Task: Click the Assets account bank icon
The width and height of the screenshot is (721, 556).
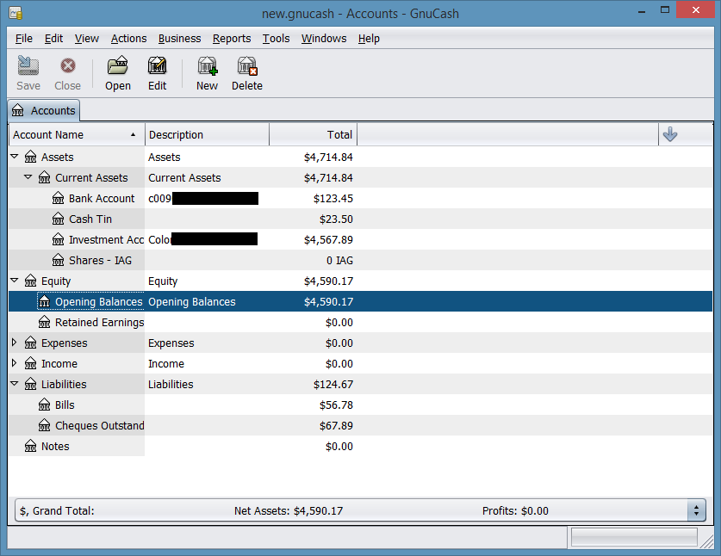Action: (30, 158)
